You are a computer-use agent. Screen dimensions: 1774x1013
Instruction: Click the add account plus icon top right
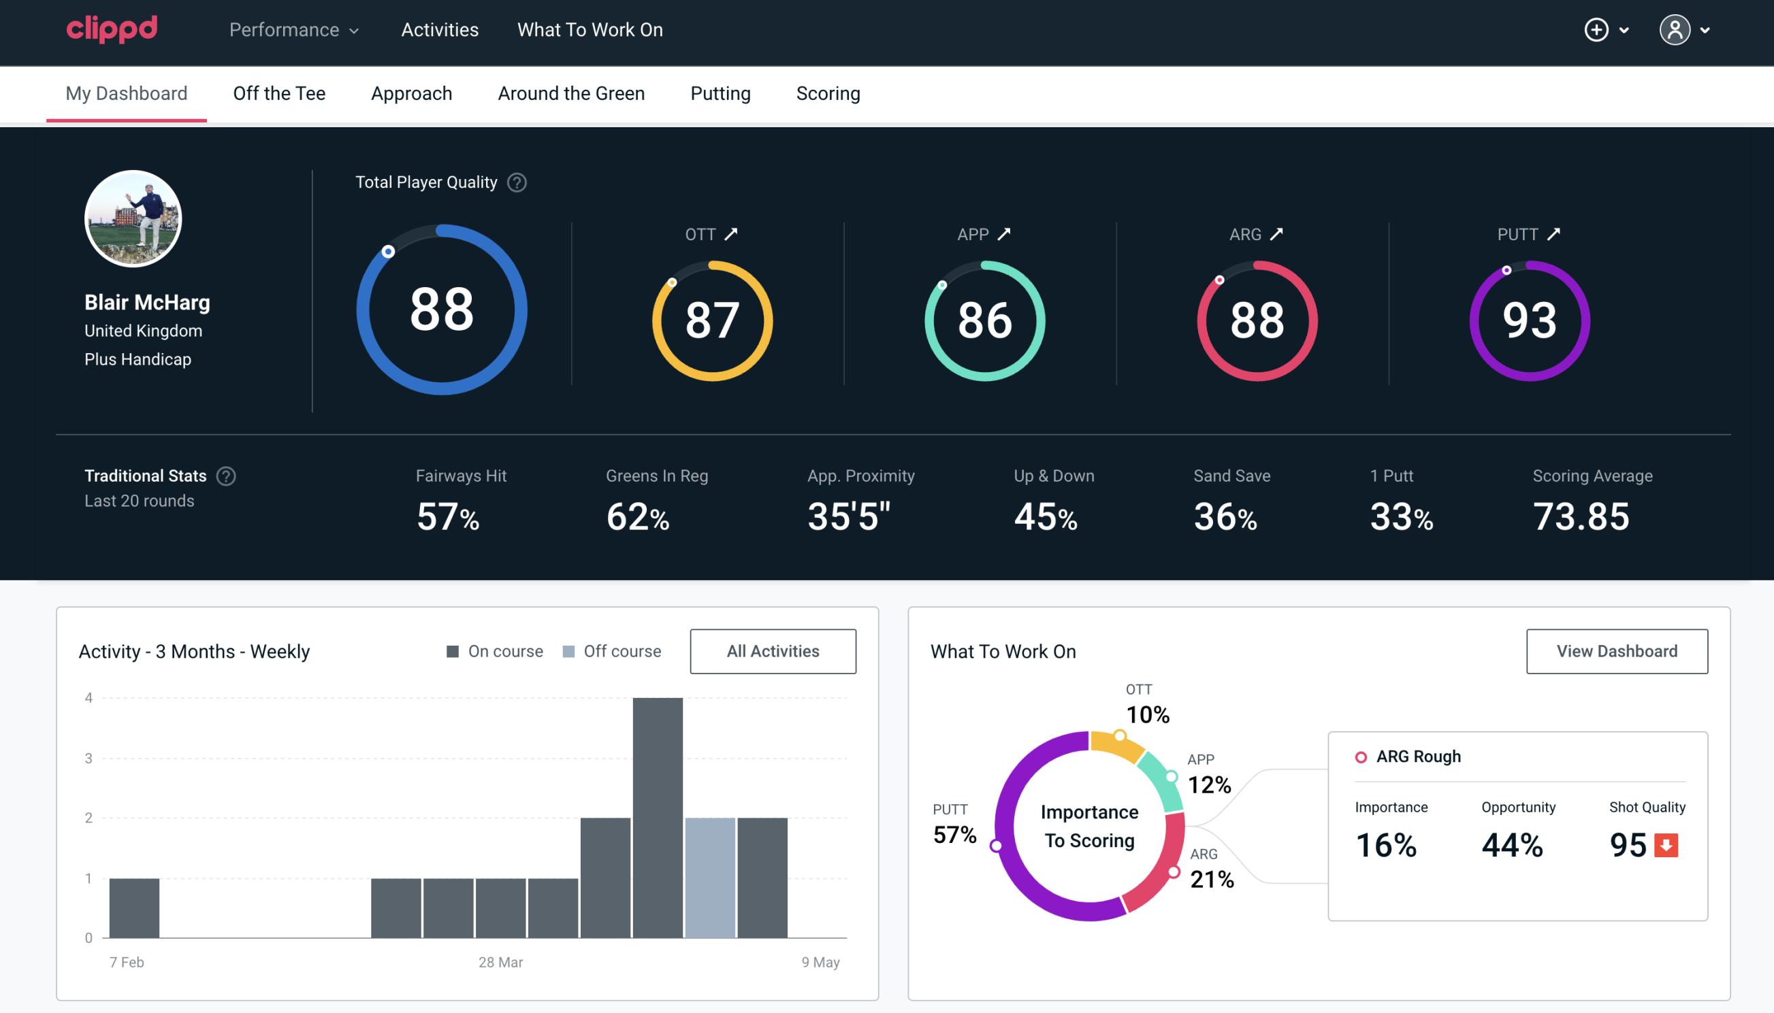point(1597,29)
